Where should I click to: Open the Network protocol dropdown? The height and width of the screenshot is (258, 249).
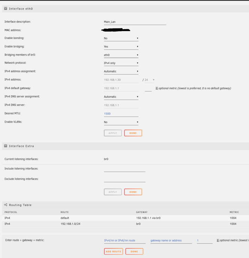pos(121,63)
